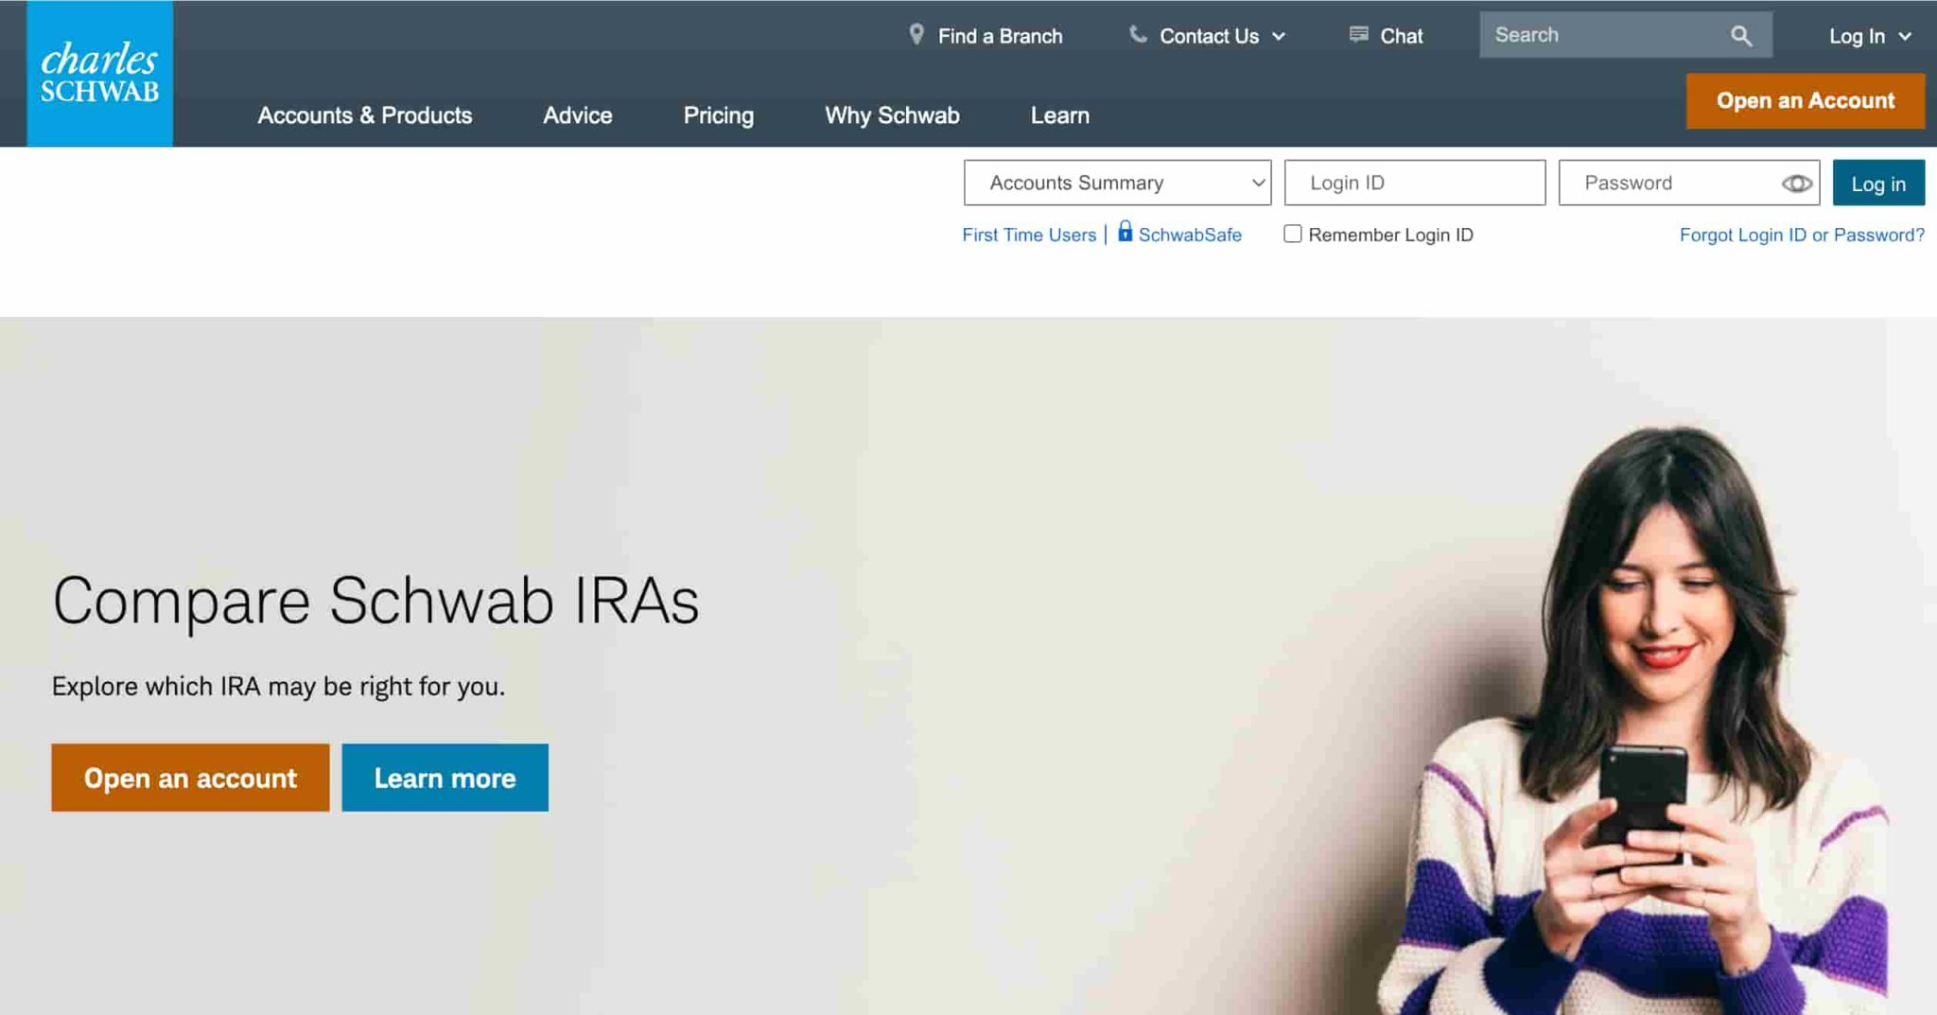Click the Charles Schwab logo
The image size is (1937, 1015).
(99, 74)
